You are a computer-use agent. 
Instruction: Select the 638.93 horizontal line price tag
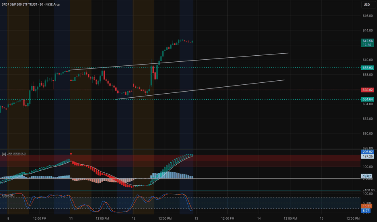click(367, 68)
